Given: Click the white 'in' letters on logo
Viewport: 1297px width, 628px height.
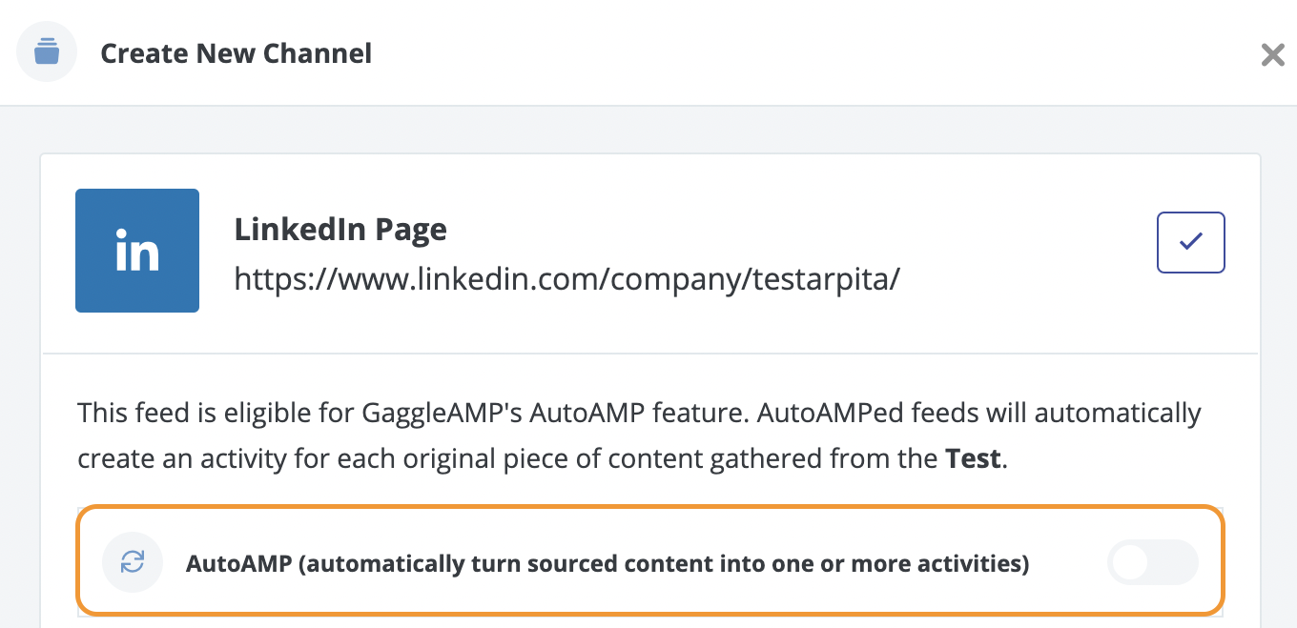Looking at the screenshot, I should [137, 251].
